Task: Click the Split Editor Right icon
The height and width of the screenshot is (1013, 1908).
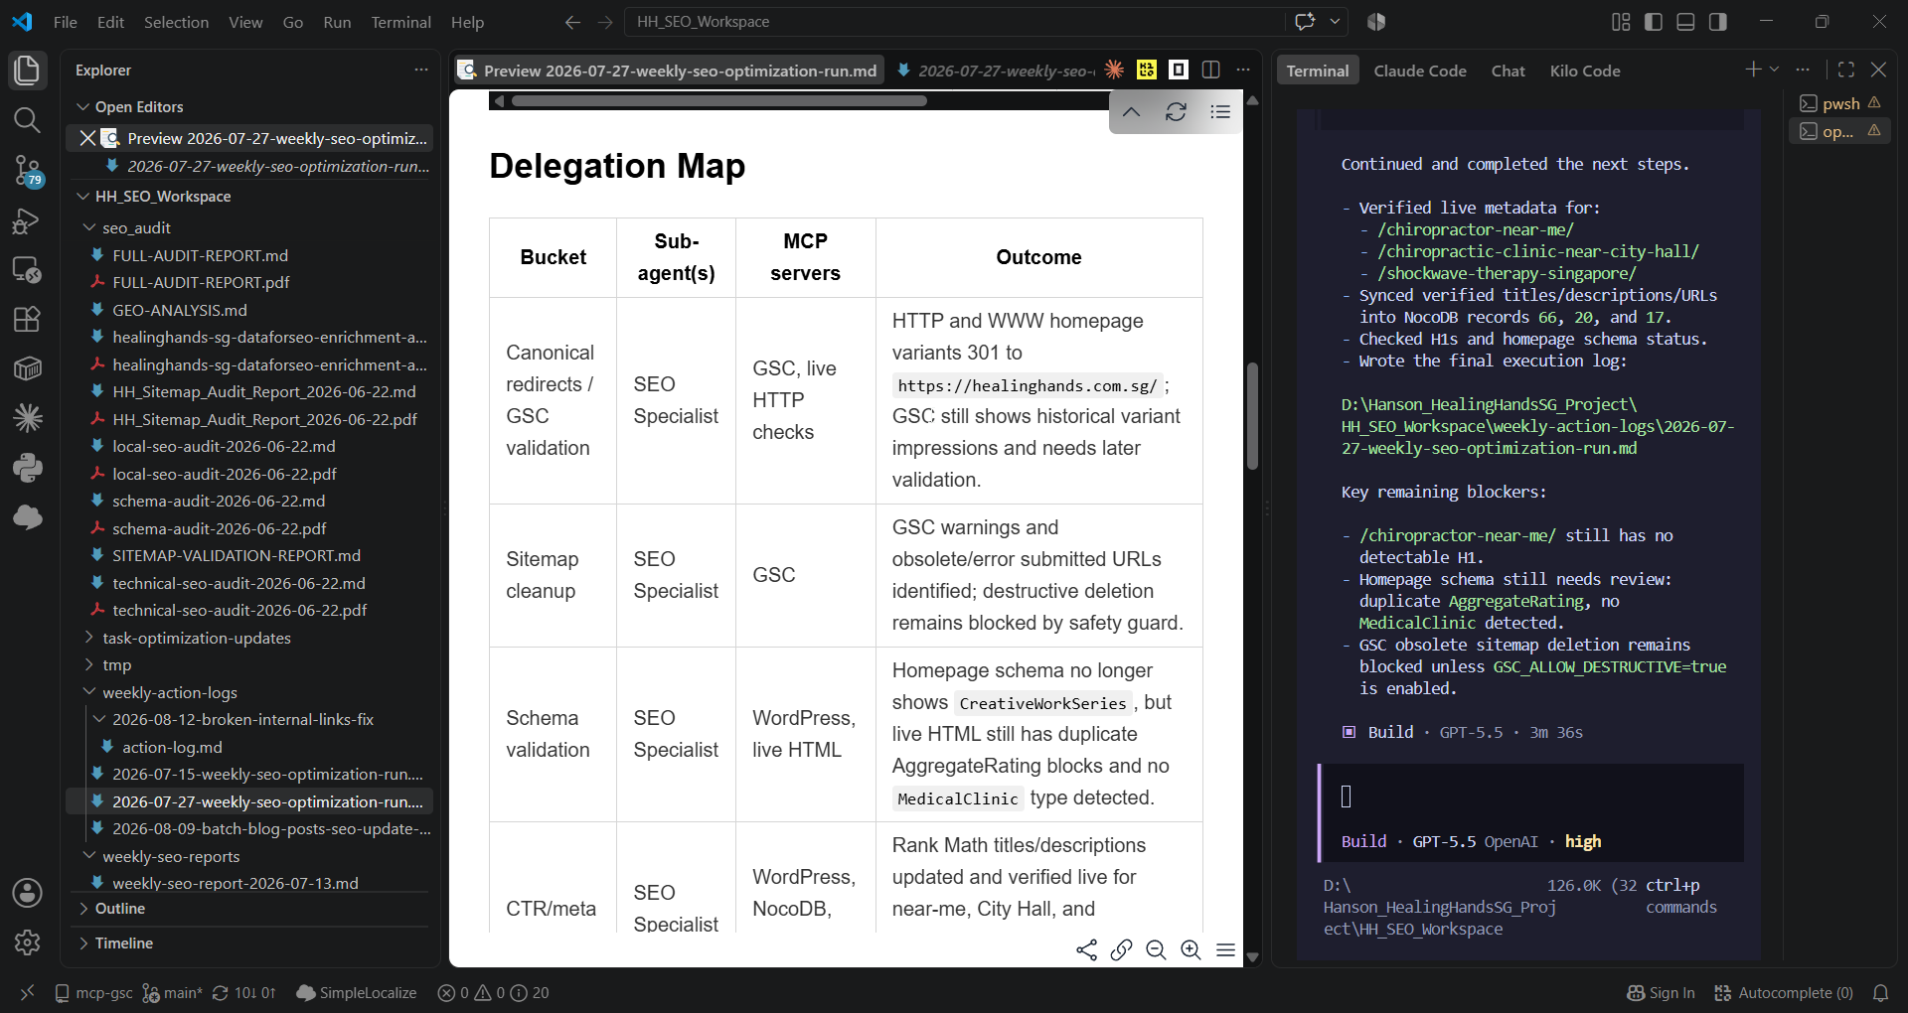Action: point(1210,70)
